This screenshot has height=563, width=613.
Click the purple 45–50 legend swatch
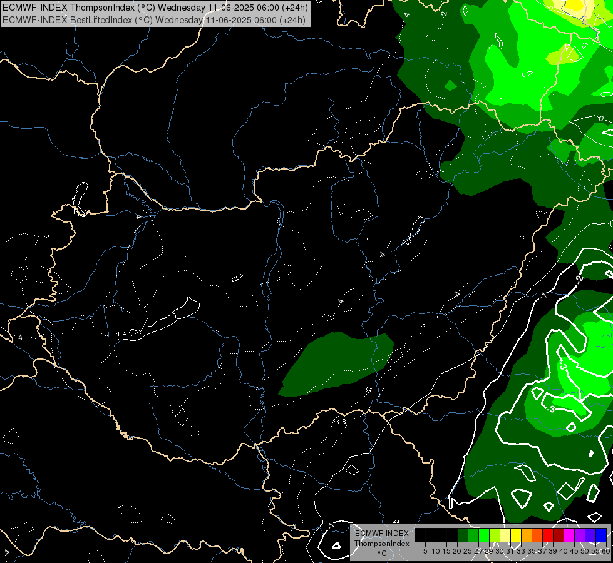pos(580,535)
